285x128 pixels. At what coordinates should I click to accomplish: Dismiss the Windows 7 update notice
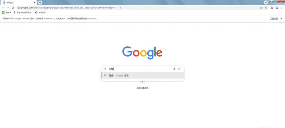click(281, 18)
